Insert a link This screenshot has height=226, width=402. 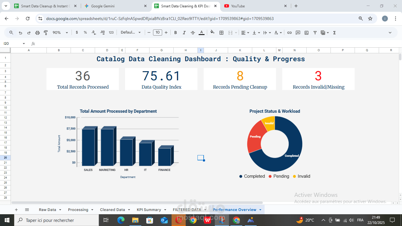290,33
